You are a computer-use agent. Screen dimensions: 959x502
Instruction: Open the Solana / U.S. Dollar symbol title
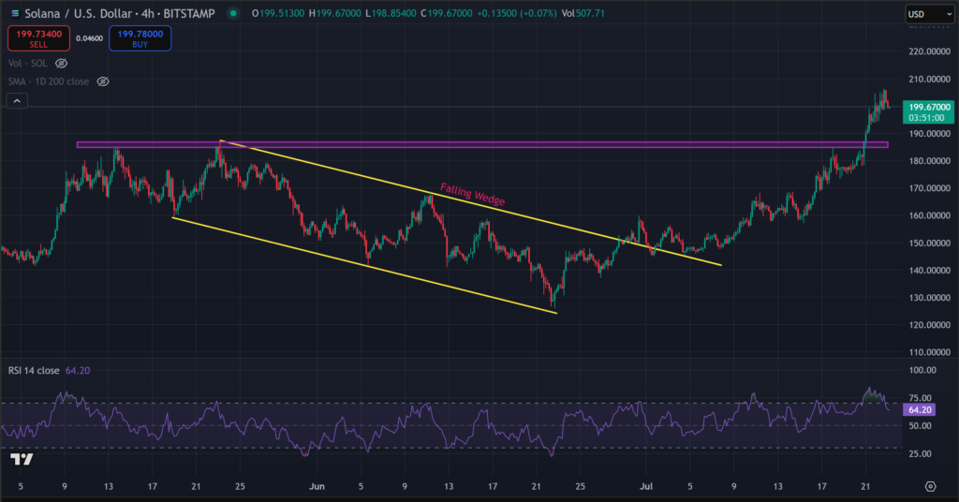(x=120, y=13)
